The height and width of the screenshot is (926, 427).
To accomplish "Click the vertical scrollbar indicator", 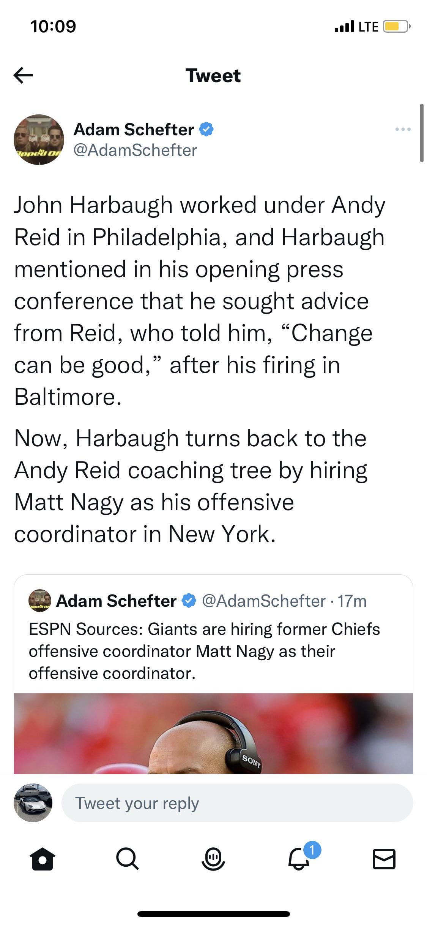I will [x=422, y=133].
